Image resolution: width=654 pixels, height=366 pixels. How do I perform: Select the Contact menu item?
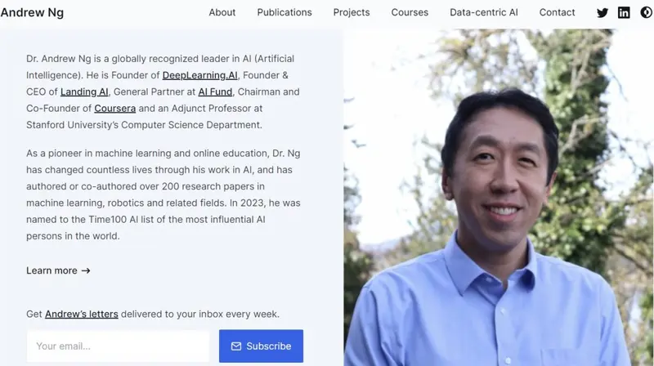click(x=557, y=12)
